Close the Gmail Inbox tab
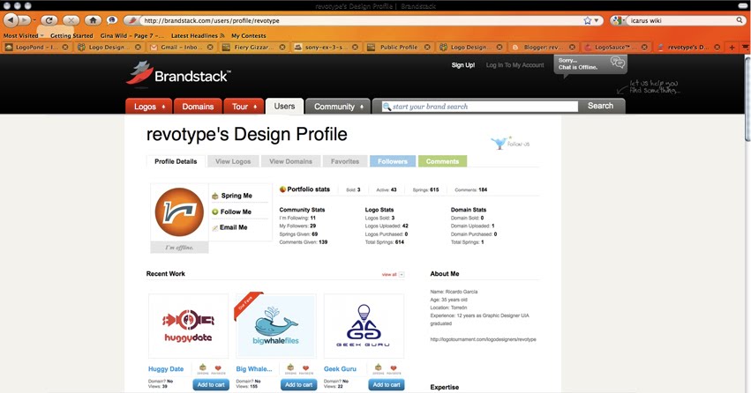The height and width of the screenshot is (393, 751). click(x=210, y=47)
